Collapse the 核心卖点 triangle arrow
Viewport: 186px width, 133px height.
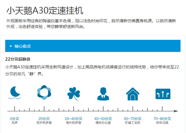(x=11, y=46)
